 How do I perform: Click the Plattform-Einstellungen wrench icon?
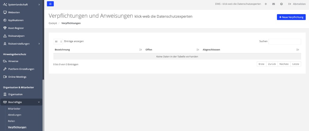pyautogui.click(x=5, y=69)
